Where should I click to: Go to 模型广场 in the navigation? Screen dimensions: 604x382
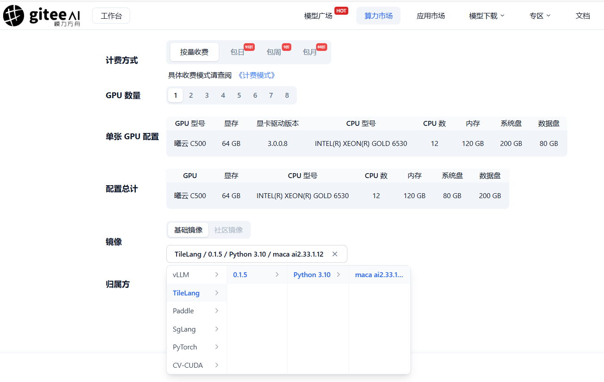pos(318,16)
